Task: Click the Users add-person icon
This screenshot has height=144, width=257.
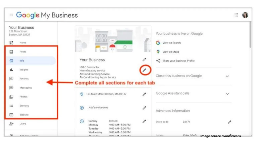Action: pos(11,124)
